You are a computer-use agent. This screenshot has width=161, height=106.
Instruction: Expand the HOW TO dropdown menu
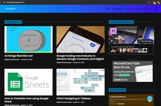[130, 9]
